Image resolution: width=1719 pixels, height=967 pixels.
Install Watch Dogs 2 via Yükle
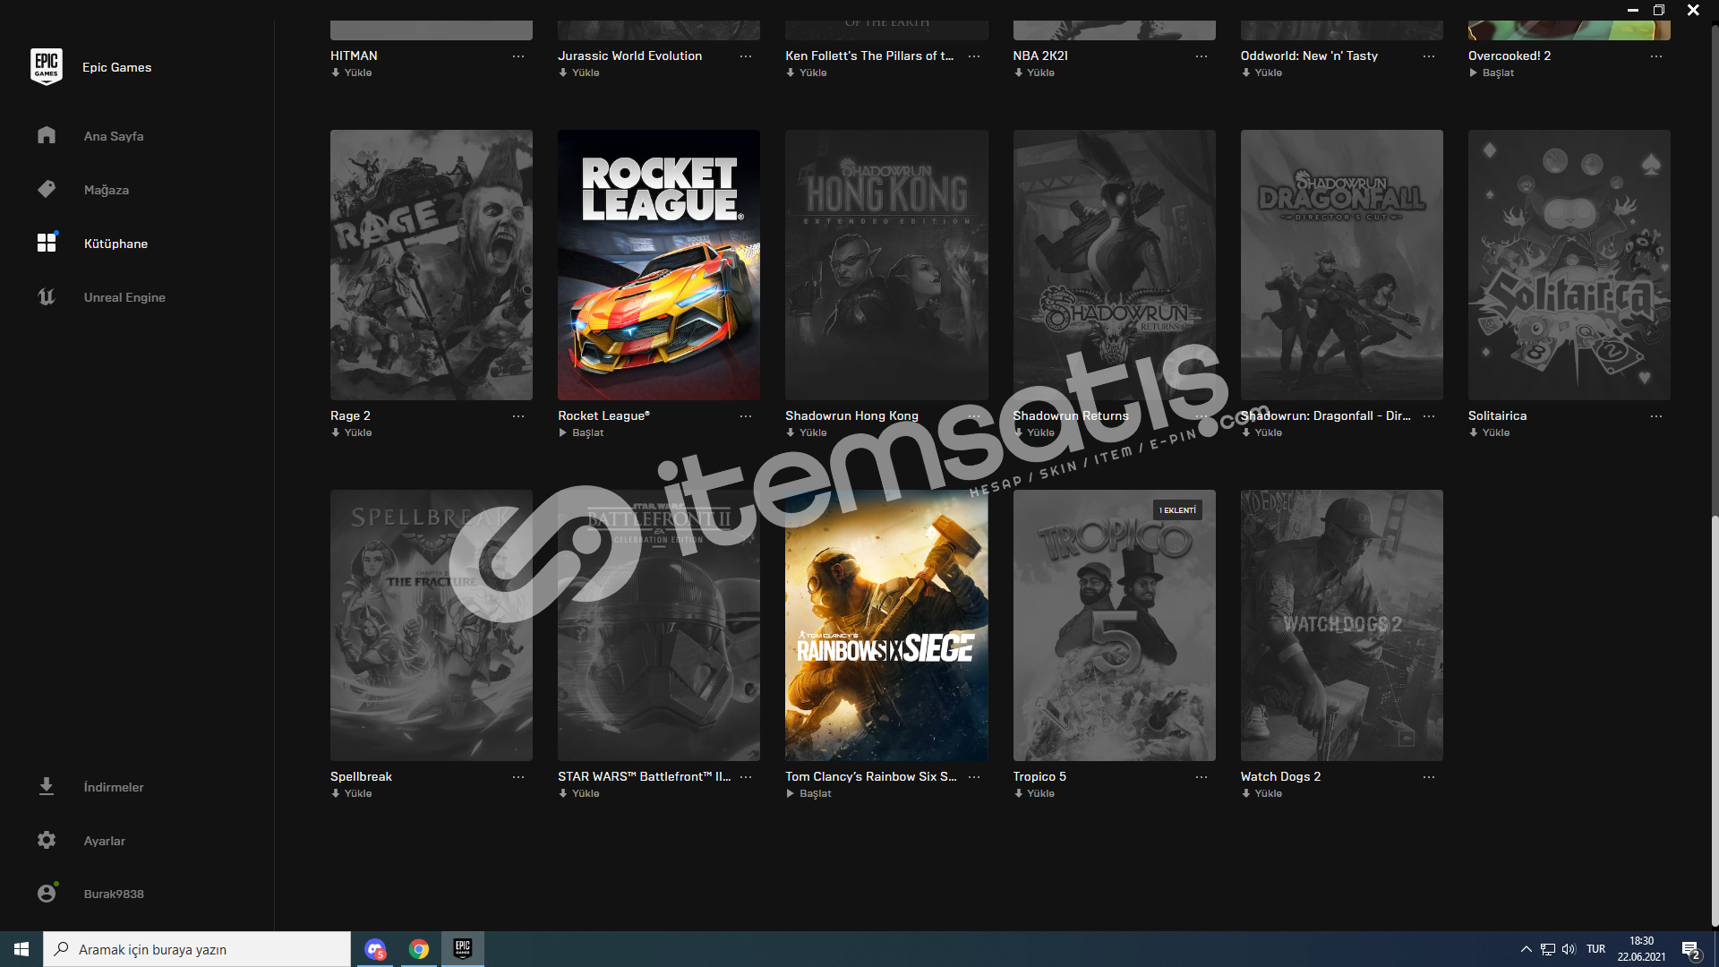tap(1262, 793)
